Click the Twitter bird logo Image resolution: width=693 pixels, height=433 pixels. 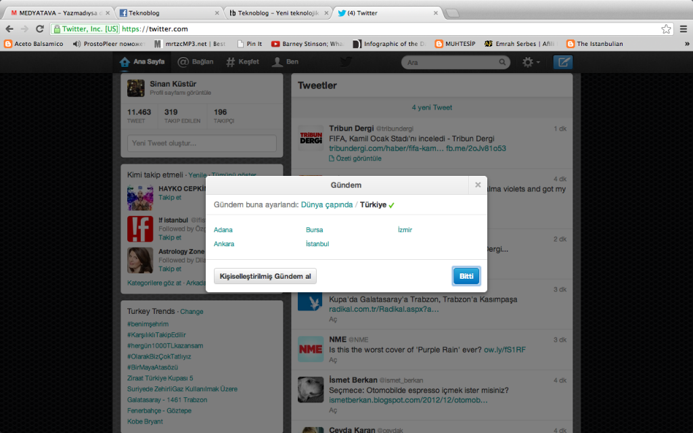[x=345, y=61]
